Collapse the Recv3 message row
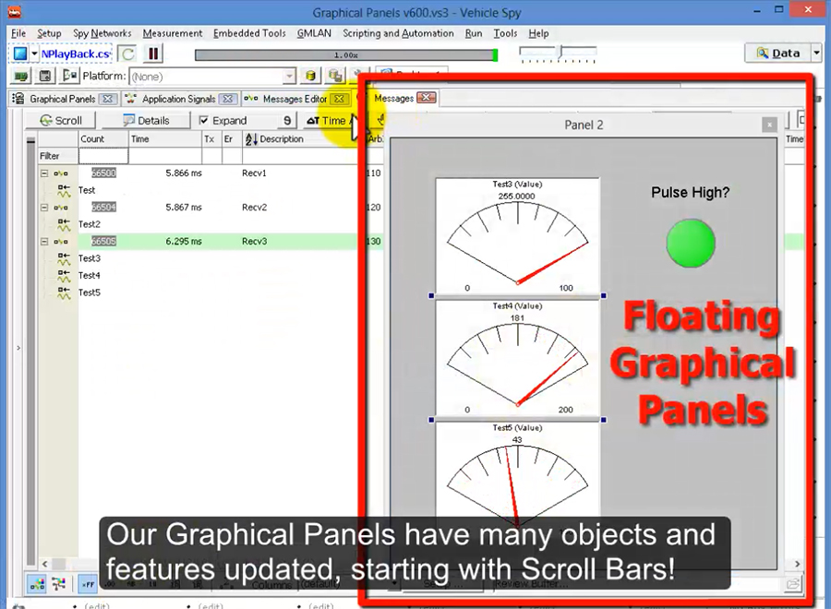Screen dimensions: 831x609 [x=44, y=242]
